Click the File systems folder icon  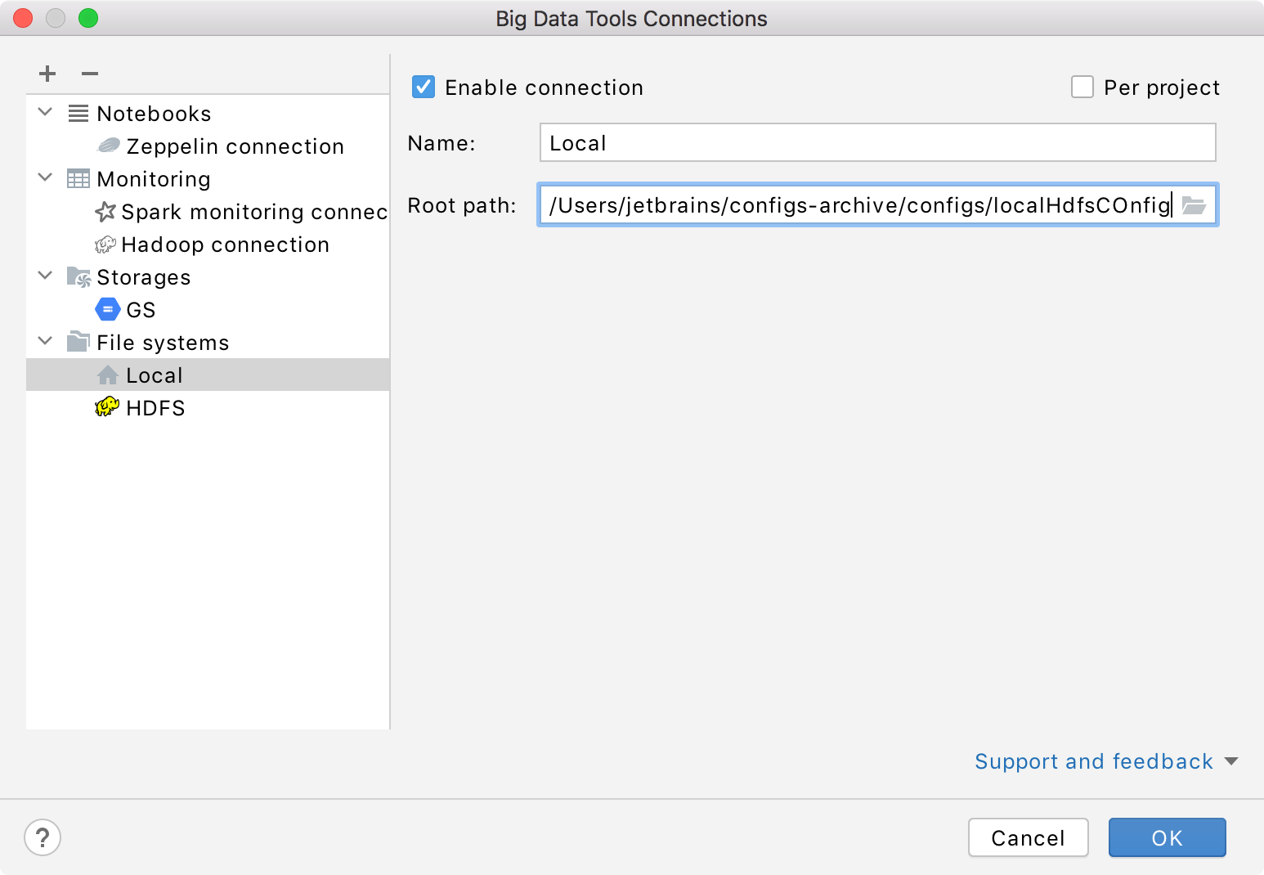point(78,342)
